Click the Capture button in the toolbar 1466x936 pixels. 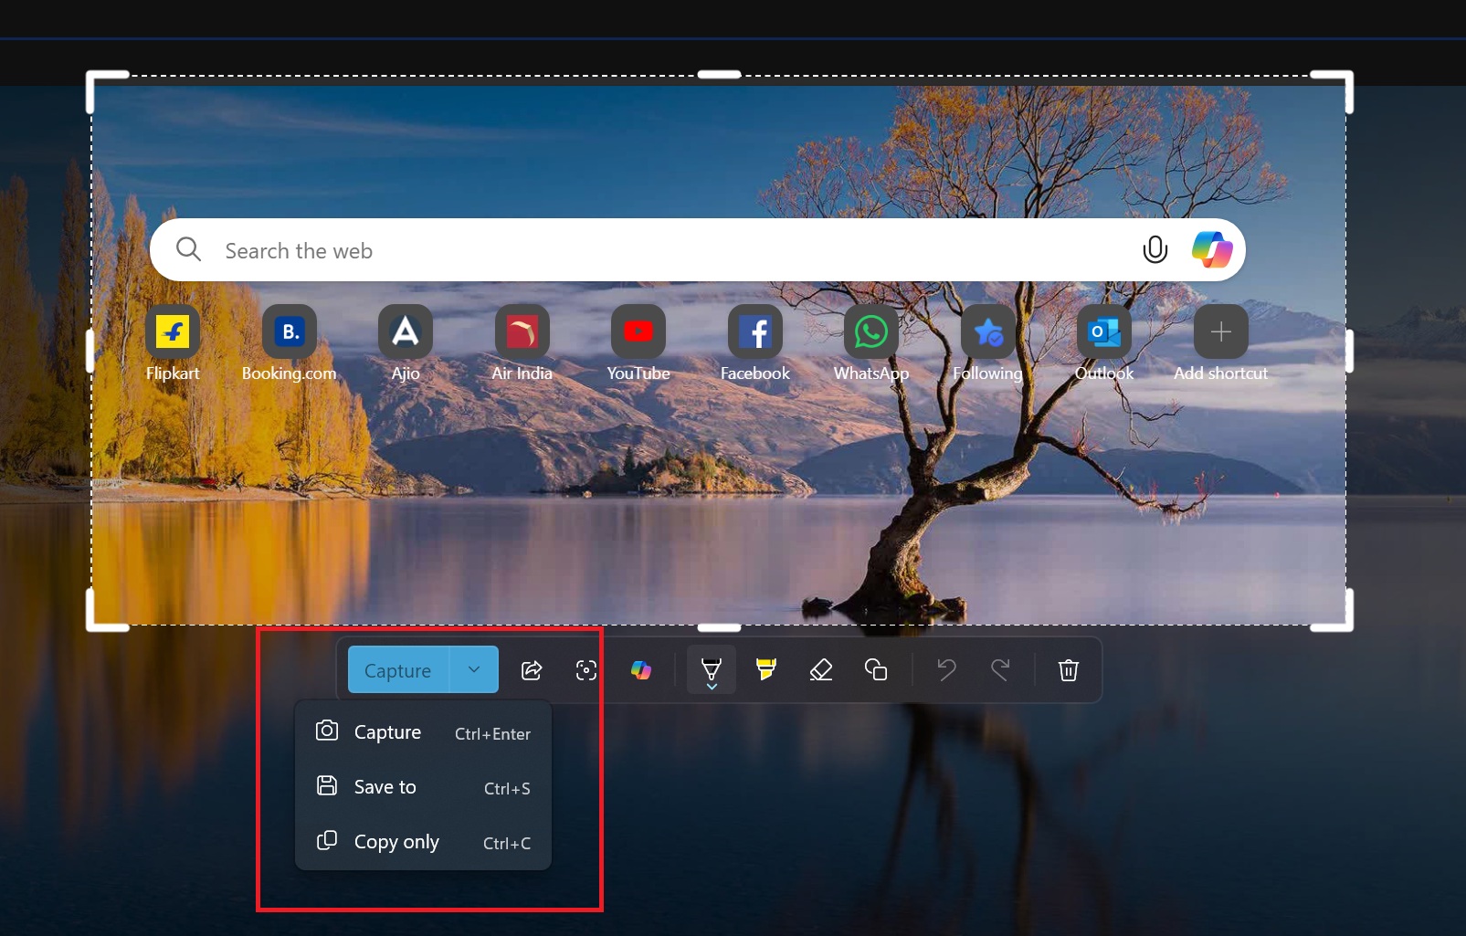point(398,670)
